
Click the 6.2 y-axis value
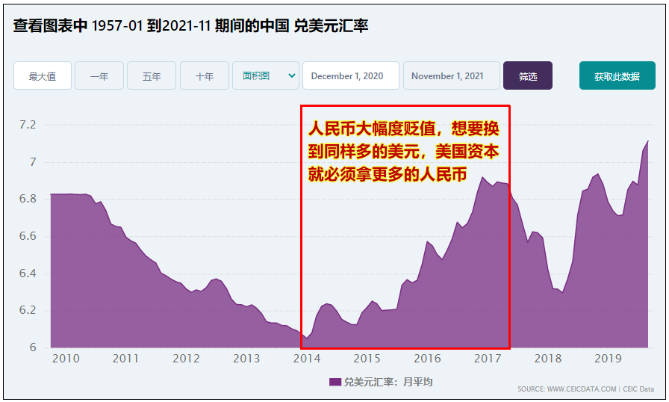pos(28,310)
